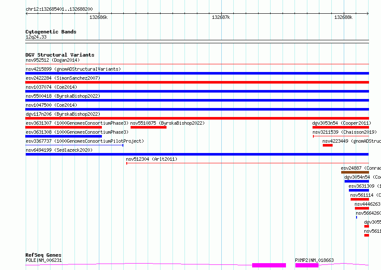This screenshot has height=270, width=381.
Task: Open the nsv4223449 variant label
Action: (351, 141)
